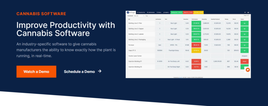268x106 pixels.
Task: Click the Performance column header
Action: coord(194,19)
